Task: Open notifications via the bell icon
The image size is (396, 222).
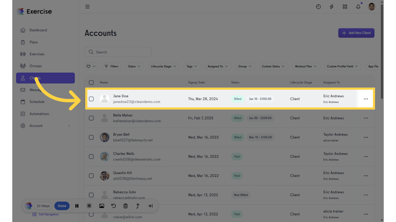Action: (x=358, y=6)
